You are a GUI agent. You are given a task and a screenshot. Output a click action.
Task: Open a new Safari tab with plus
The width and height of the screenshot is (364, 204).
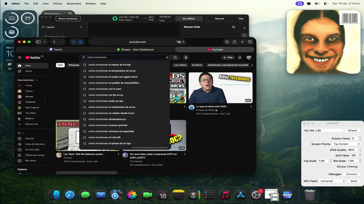pyautogui.click(x=242, y=42)
